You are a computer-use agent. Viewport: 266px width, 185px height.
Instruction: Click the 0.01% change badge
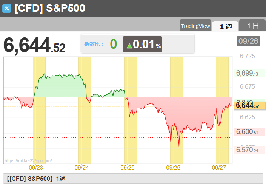(143, 45)
